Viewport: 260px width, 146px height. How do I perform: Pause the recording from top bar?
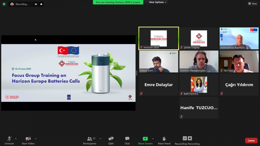click(x=36, y=4)
